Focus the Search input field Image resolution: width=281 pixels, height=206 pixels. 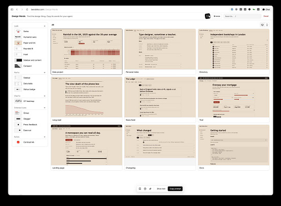pyautogui.click(x=242, y=16)
